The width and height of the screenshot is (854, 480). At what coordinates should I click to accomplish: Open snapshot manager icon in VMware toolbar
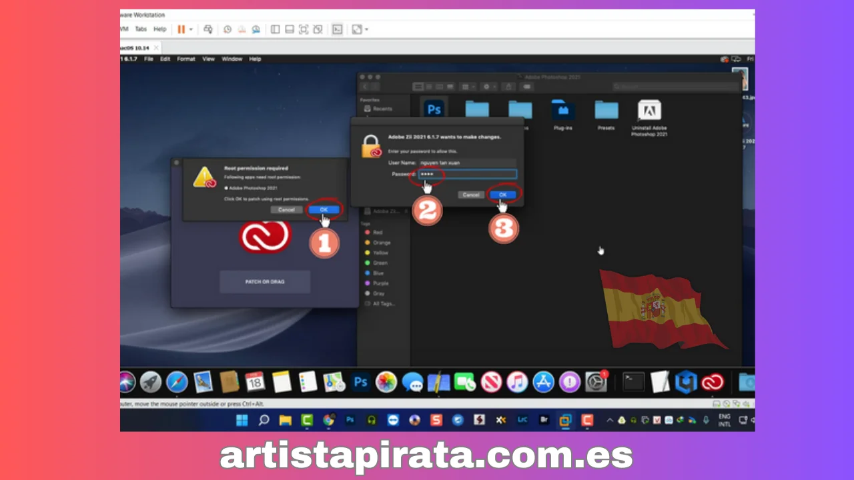click(x=256, y=29)
